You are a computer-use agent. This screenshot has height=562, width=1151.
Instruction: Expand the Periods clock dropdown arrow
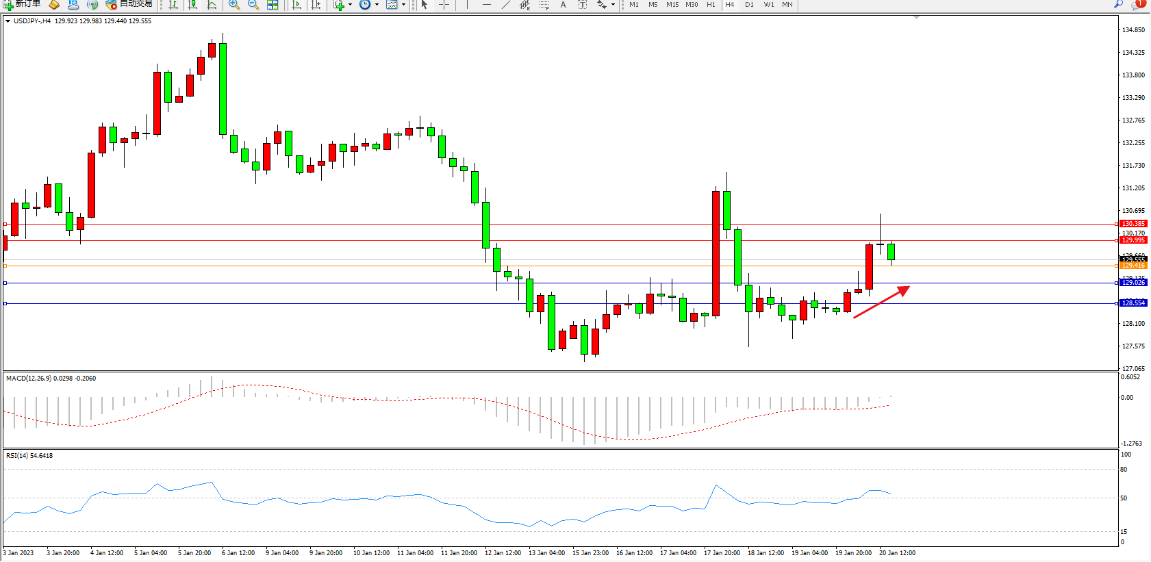click(377, 5)
